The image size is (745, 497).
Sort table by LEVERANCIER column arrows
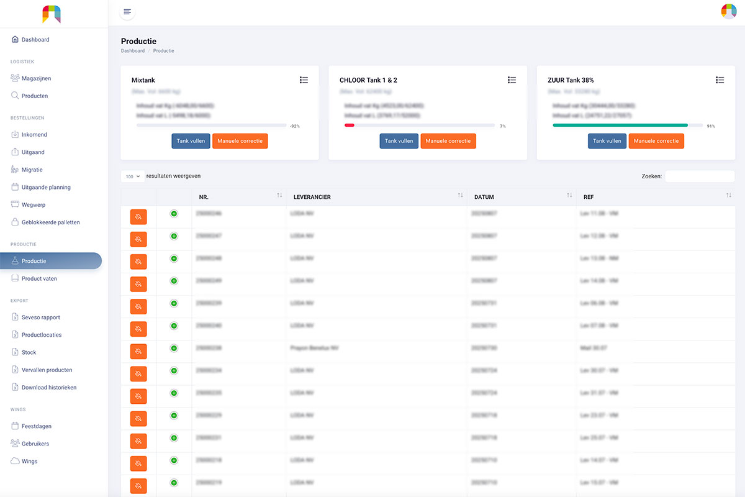[x=460, y=196]
